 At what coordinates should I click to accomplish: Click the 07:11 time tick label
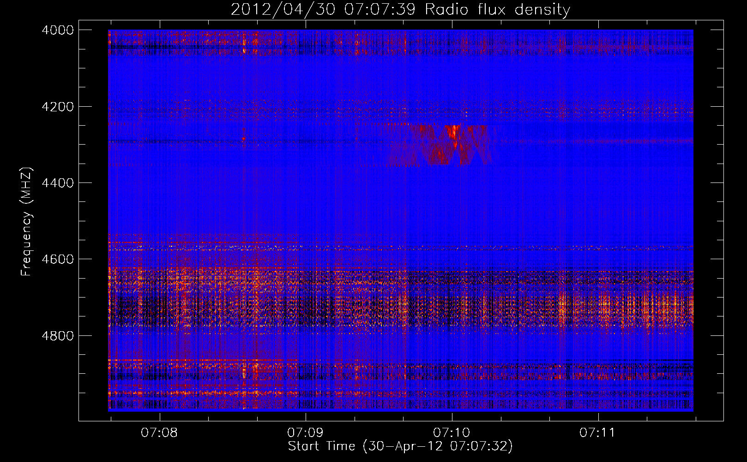point(598,433)
